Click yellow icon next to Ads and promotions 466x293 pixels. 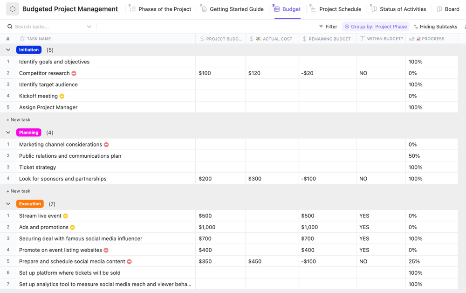(73, 227)
